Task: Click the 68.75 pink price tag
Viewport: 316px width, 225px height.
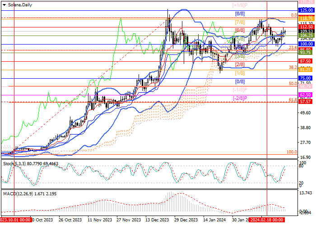Action: [306, 86]
